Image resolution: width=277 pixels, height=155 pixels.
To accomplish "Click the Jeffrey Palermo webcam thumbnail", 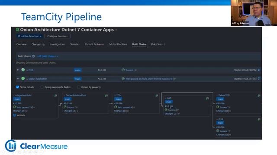I will click(254, 13).
